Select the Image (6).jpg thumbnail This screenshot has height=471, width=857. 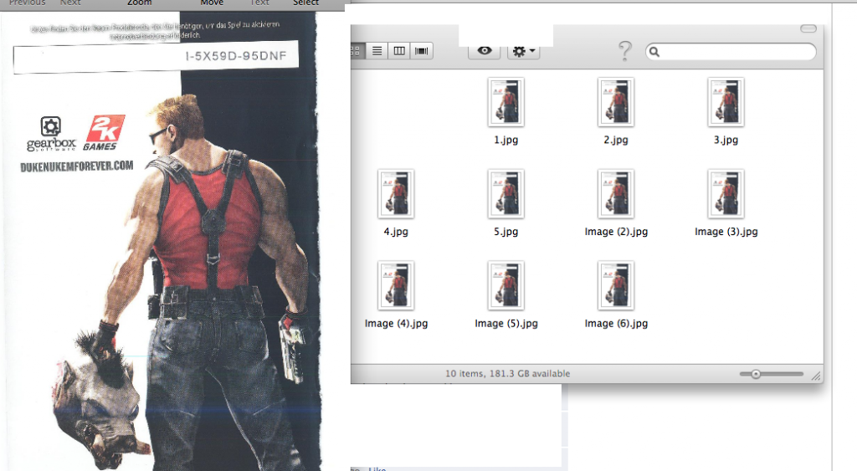[616, 286]
